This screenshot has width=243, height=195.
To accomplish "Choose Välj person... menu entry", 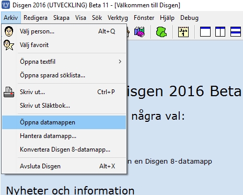I will pyautogui.click(x=64, y=31).
